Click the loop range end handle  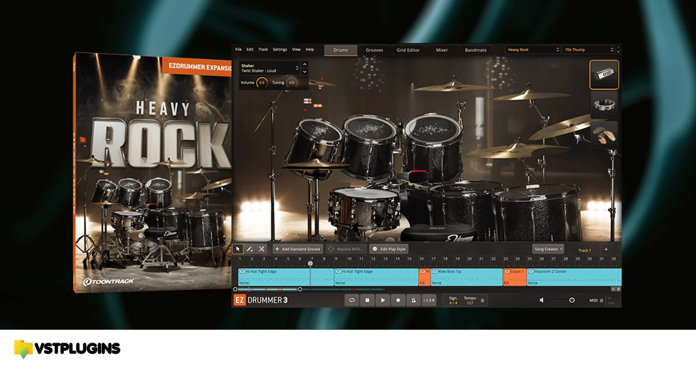[300, 289]
